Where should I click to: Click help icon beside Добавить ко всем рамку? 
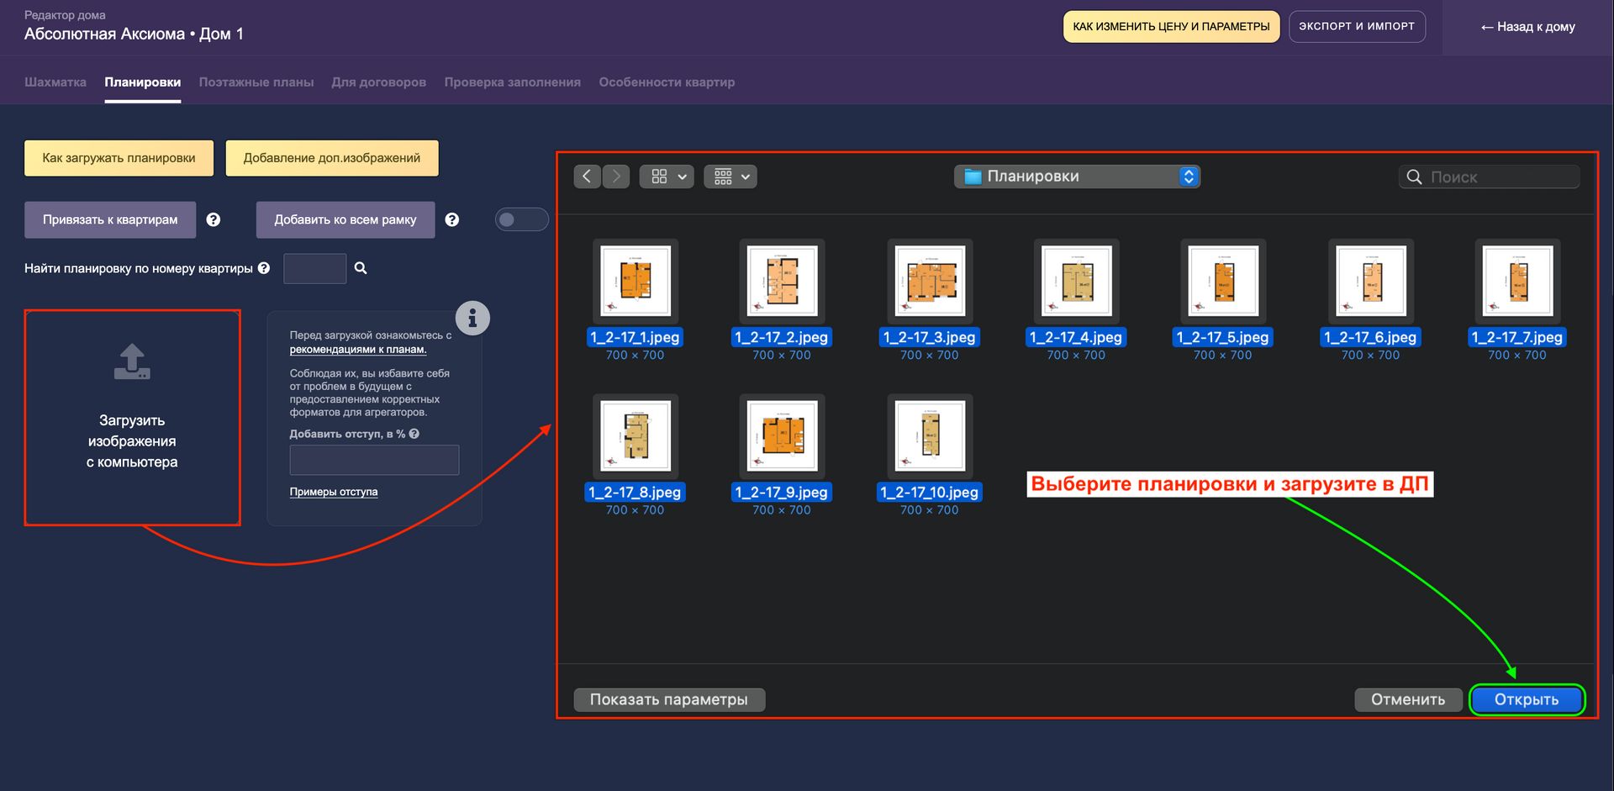[452, 219]
